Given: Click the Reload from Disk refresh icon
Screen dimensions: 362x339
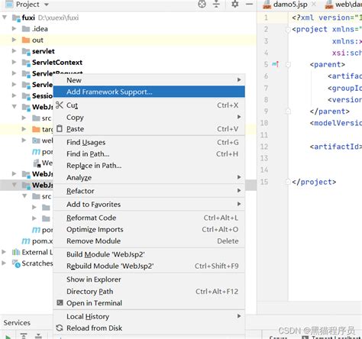Looking at the screenshot, I should pos(60,328).
